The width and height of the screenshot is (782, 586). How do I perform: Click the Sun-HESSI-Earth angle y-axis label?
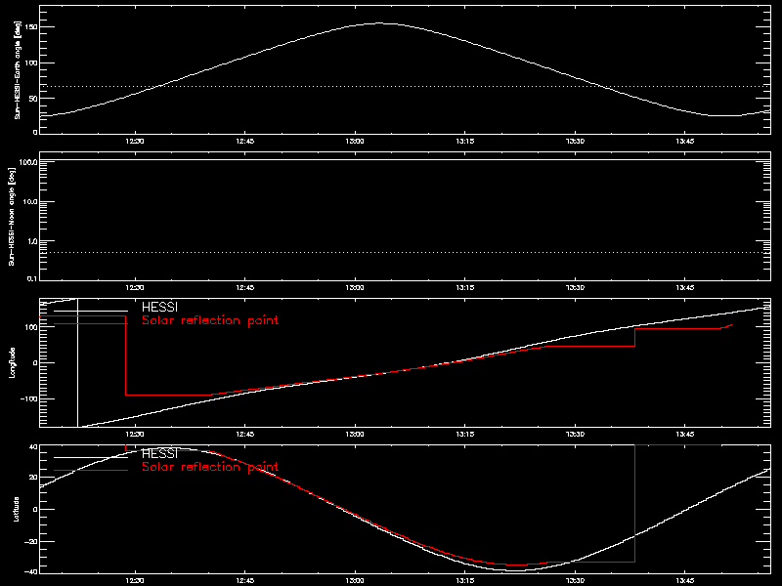click(18, 69)
